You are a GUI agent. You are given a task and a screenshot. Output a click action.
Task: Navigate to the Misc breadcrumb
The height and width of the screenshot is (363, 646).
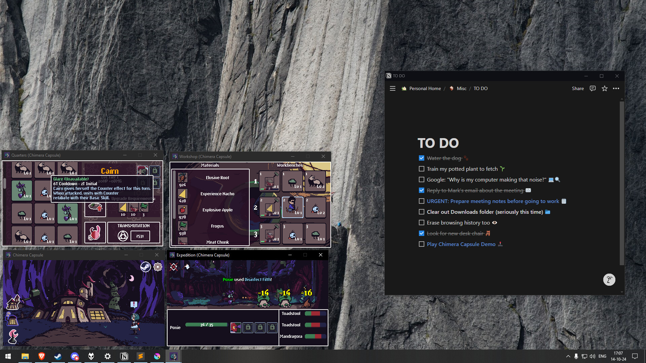point(462,88)
